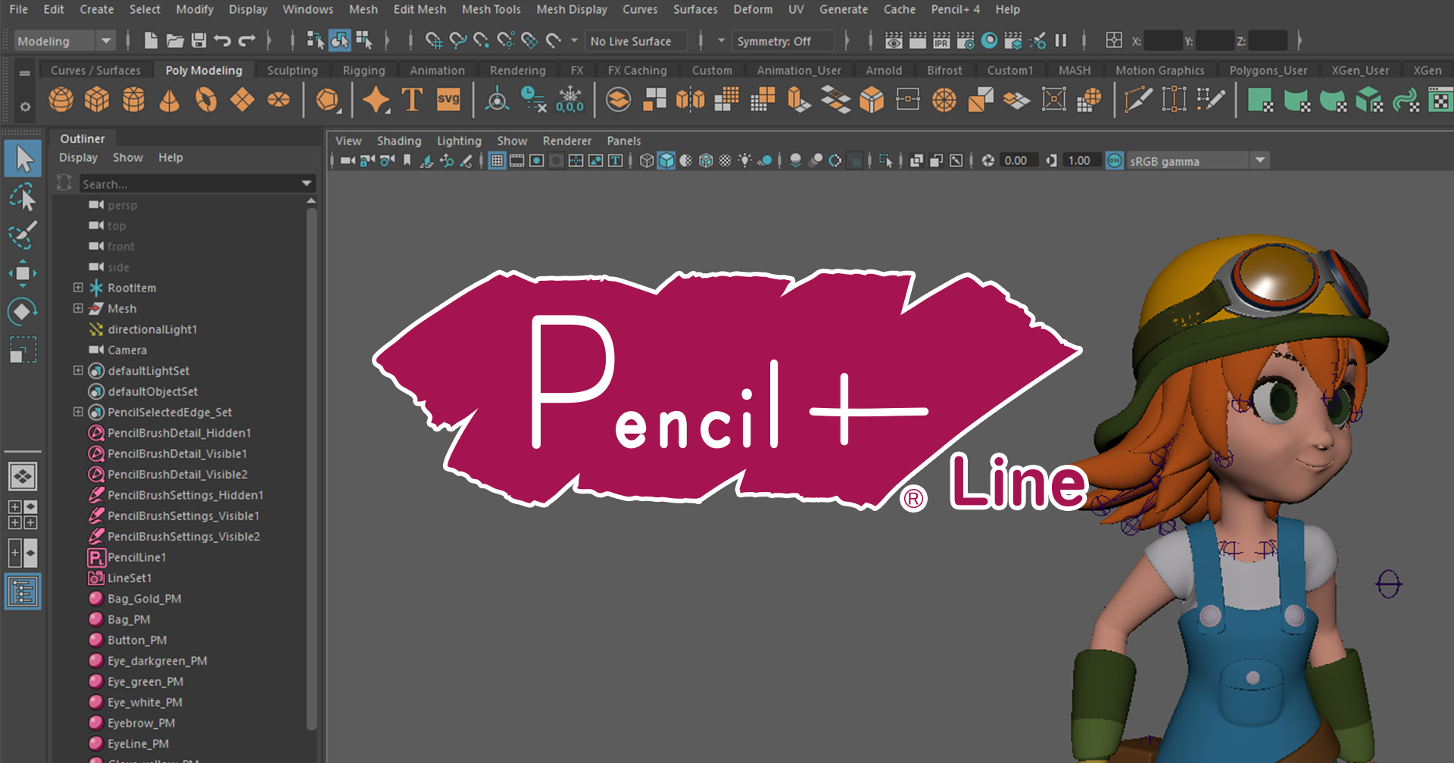The height and width of the screenshot is (763, 1454).
Task: Select the Select tool in the toolbox
Action: (23, 159)
